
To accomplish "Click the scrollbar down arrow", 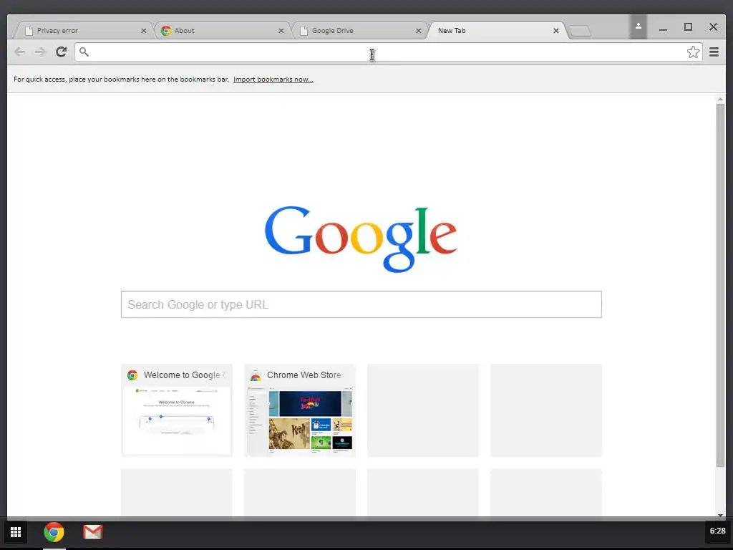I will [x=720, y=515].
